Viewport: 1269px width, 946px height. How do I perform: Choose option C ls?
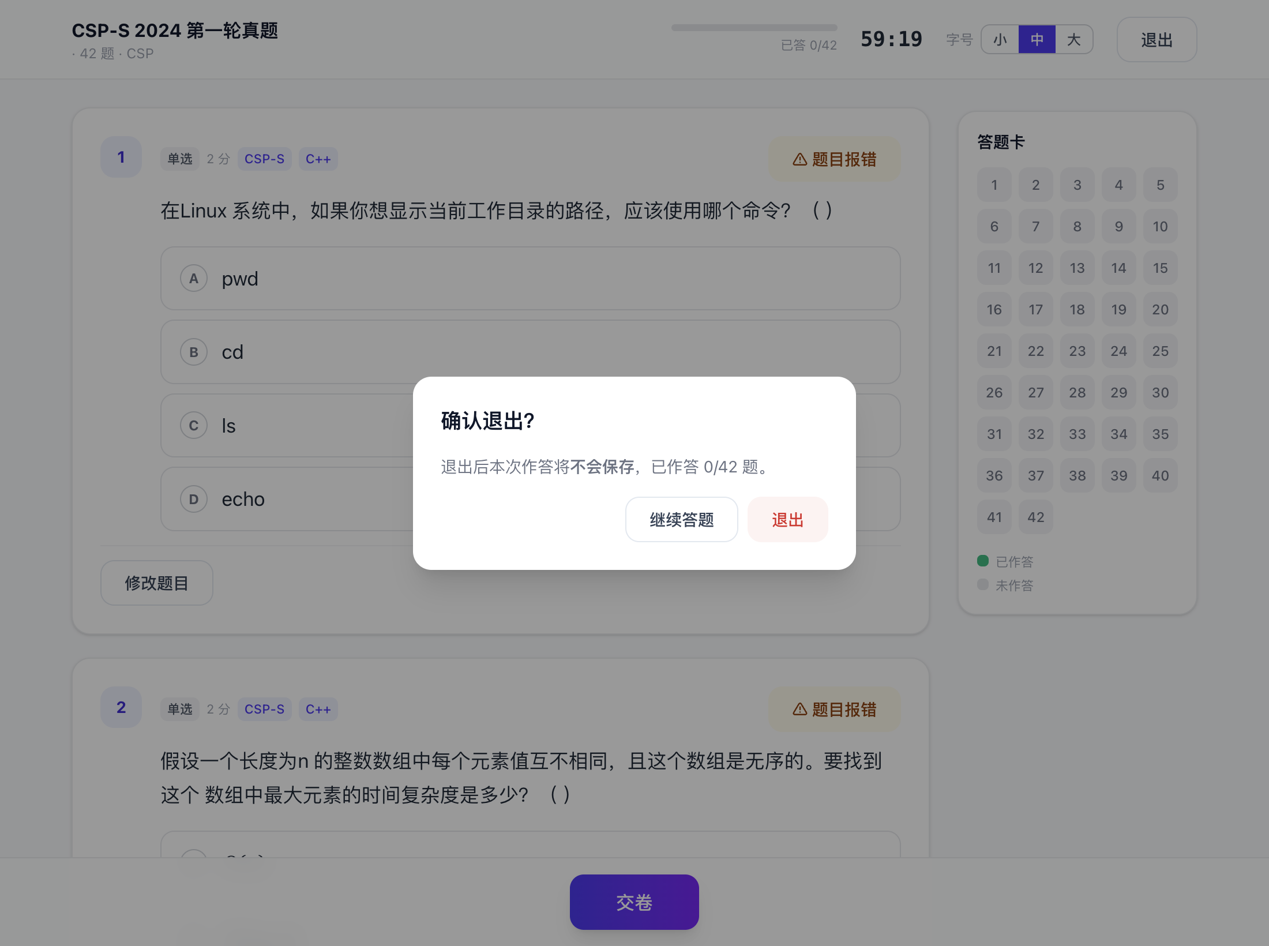pos(530,426)
